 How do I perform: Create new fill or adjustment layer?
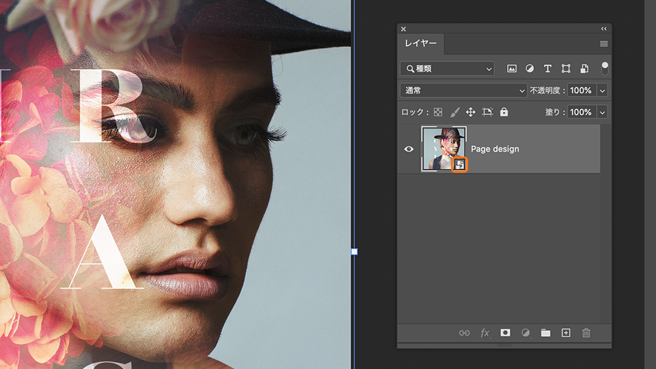[x=525, y=333]
